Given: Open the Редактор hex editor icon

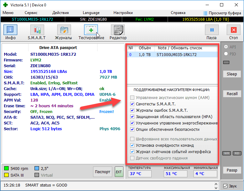Looking at the screenshot, I should click(118, 30).
